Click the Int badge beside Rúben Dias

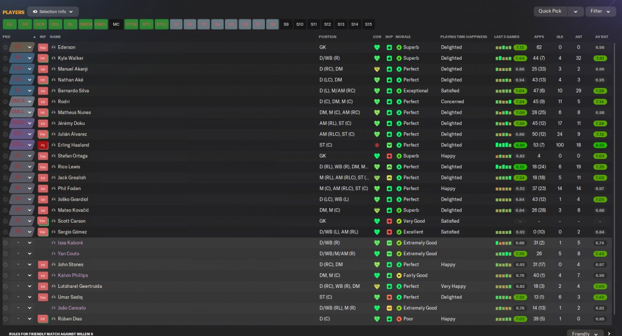(43, 319)
